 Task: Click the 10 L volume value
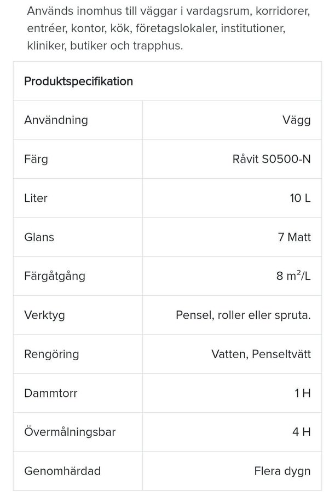tap(300, 198)
